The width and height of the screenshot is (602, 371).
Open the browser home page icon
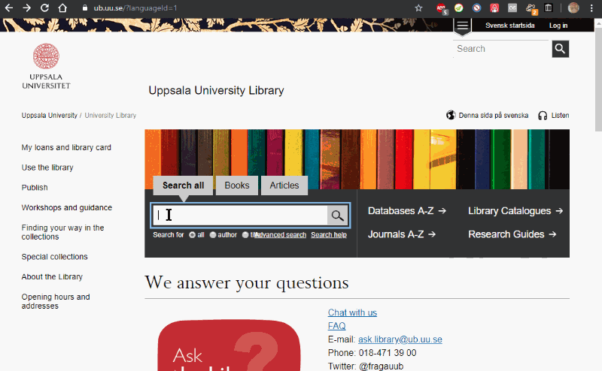pyautogui.click(x=62, y=8)
